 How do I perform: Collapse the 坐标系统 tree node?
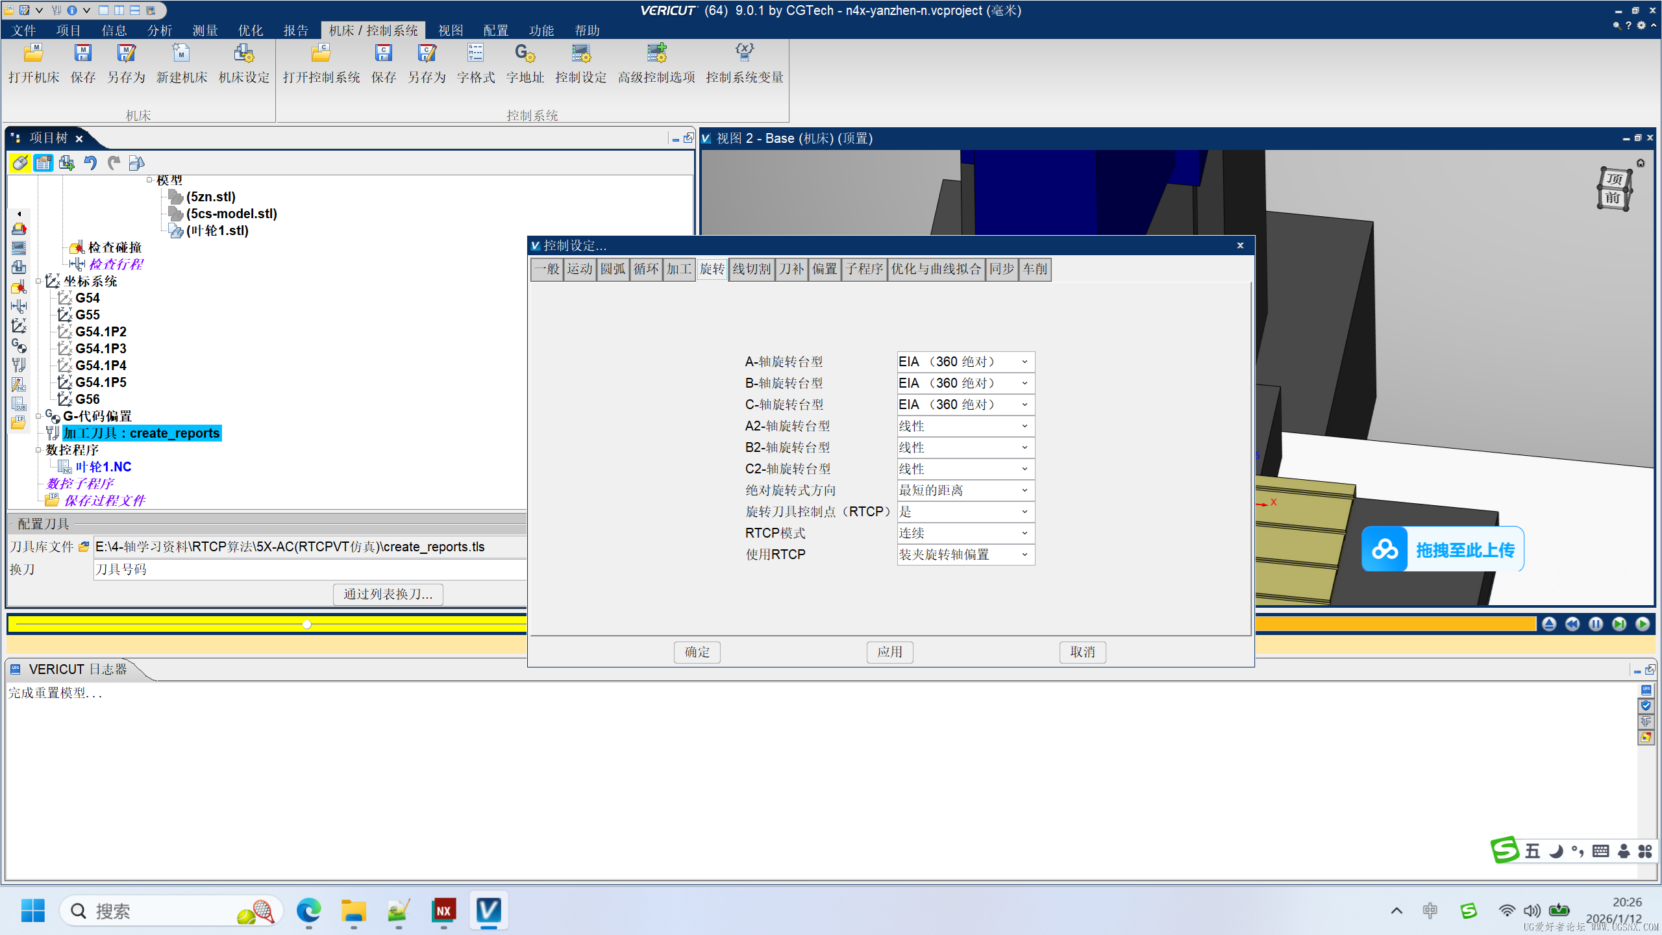coord(38,281)
